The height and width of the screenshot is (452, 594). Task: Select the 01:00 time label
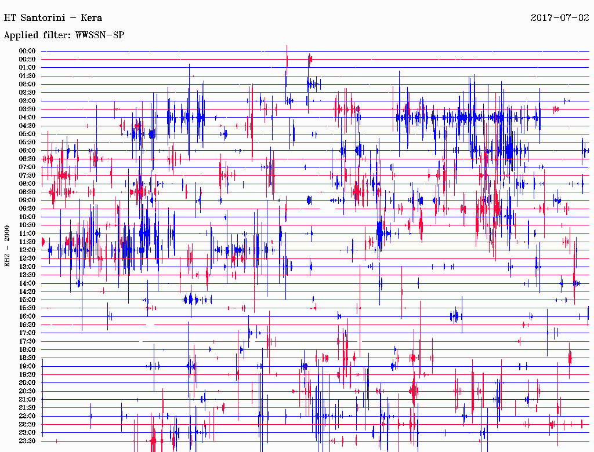[27, 67]
